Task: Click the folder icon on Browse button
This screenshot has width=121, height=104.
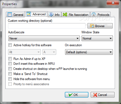Action: tap(92, 26)
